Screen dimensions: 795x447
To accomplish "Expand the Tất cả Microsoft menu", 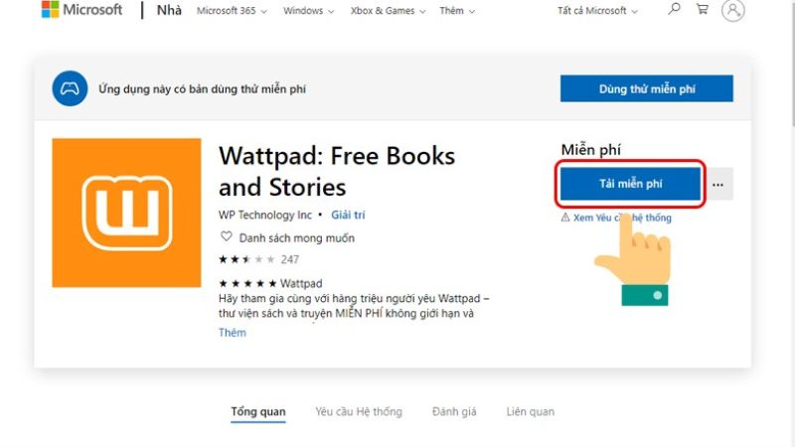I will coord(598,11).
